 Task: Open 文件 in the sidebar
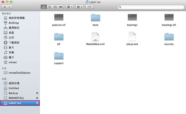click(x=20, y=38)
